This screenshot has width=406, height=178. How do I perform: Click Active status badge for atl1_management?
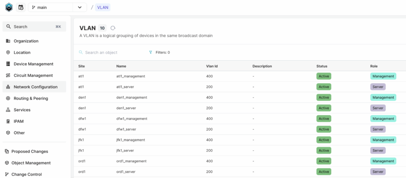[324, 76]
